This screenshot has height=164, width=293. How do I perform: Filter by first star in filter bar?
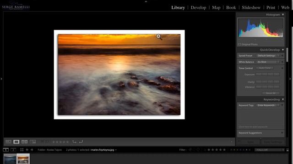click(x=209, y=150)
